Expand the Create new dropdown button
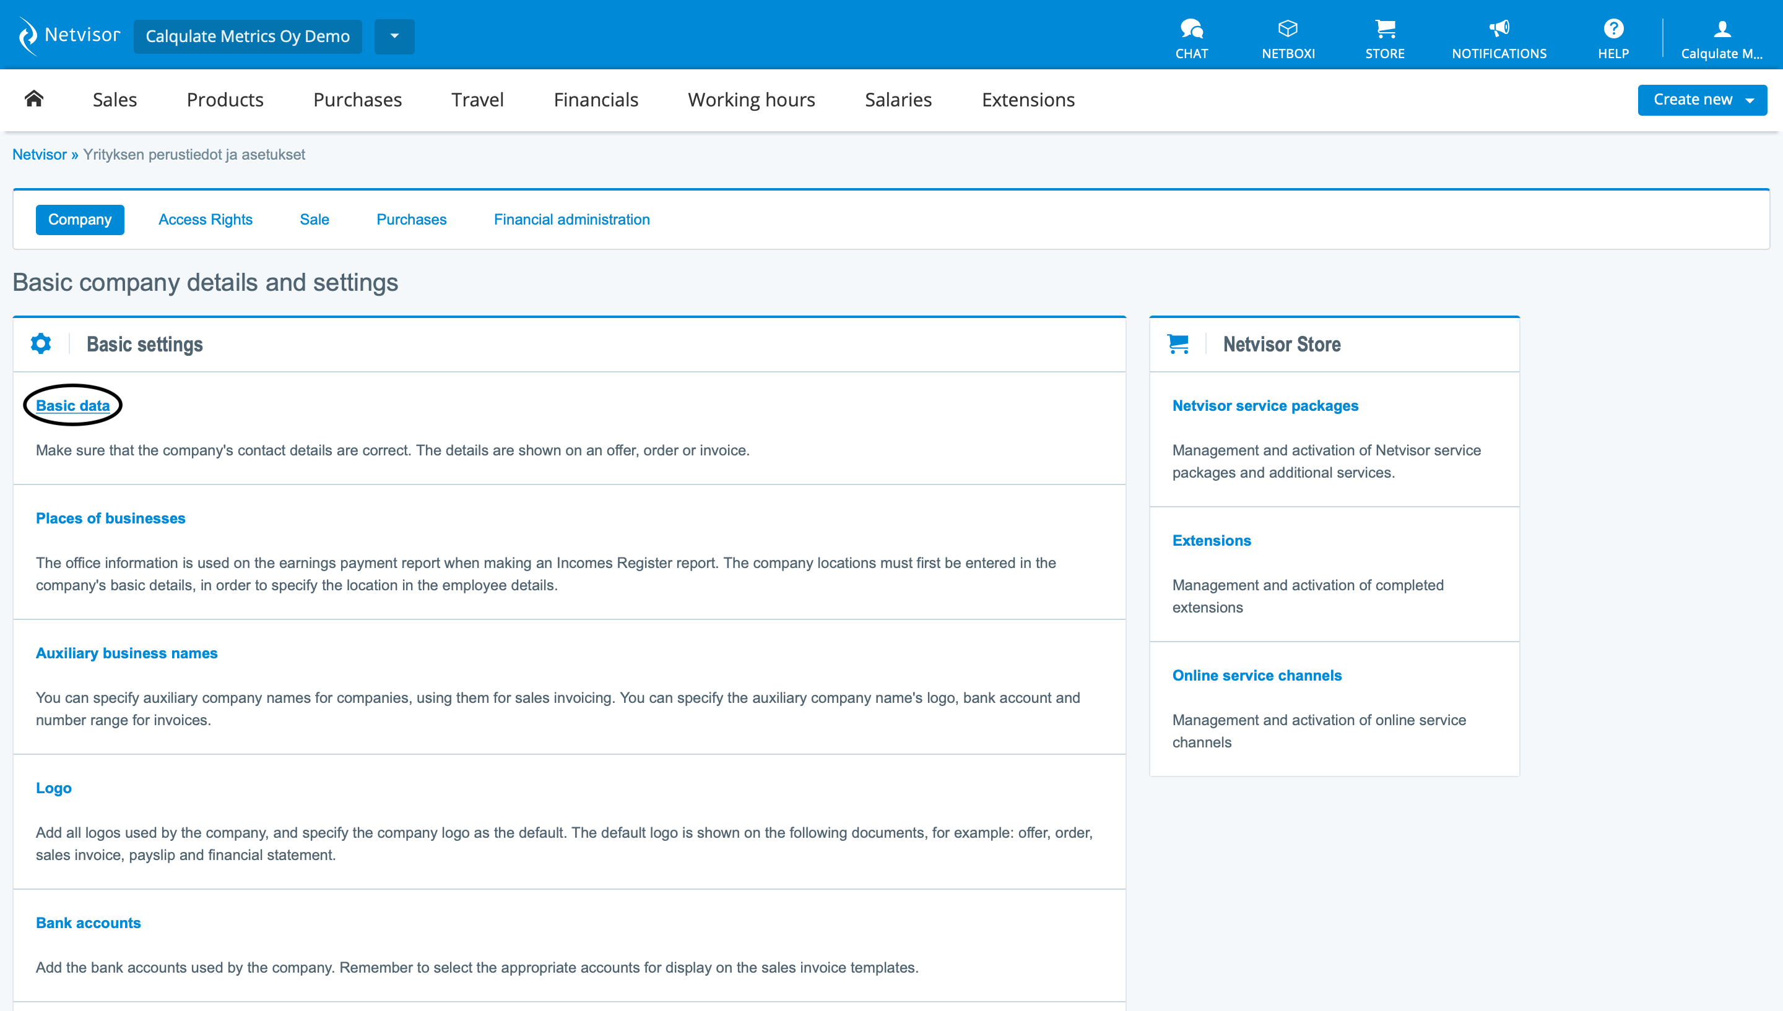Viewport: 1783px width, 1011px height. (1702, 99)
